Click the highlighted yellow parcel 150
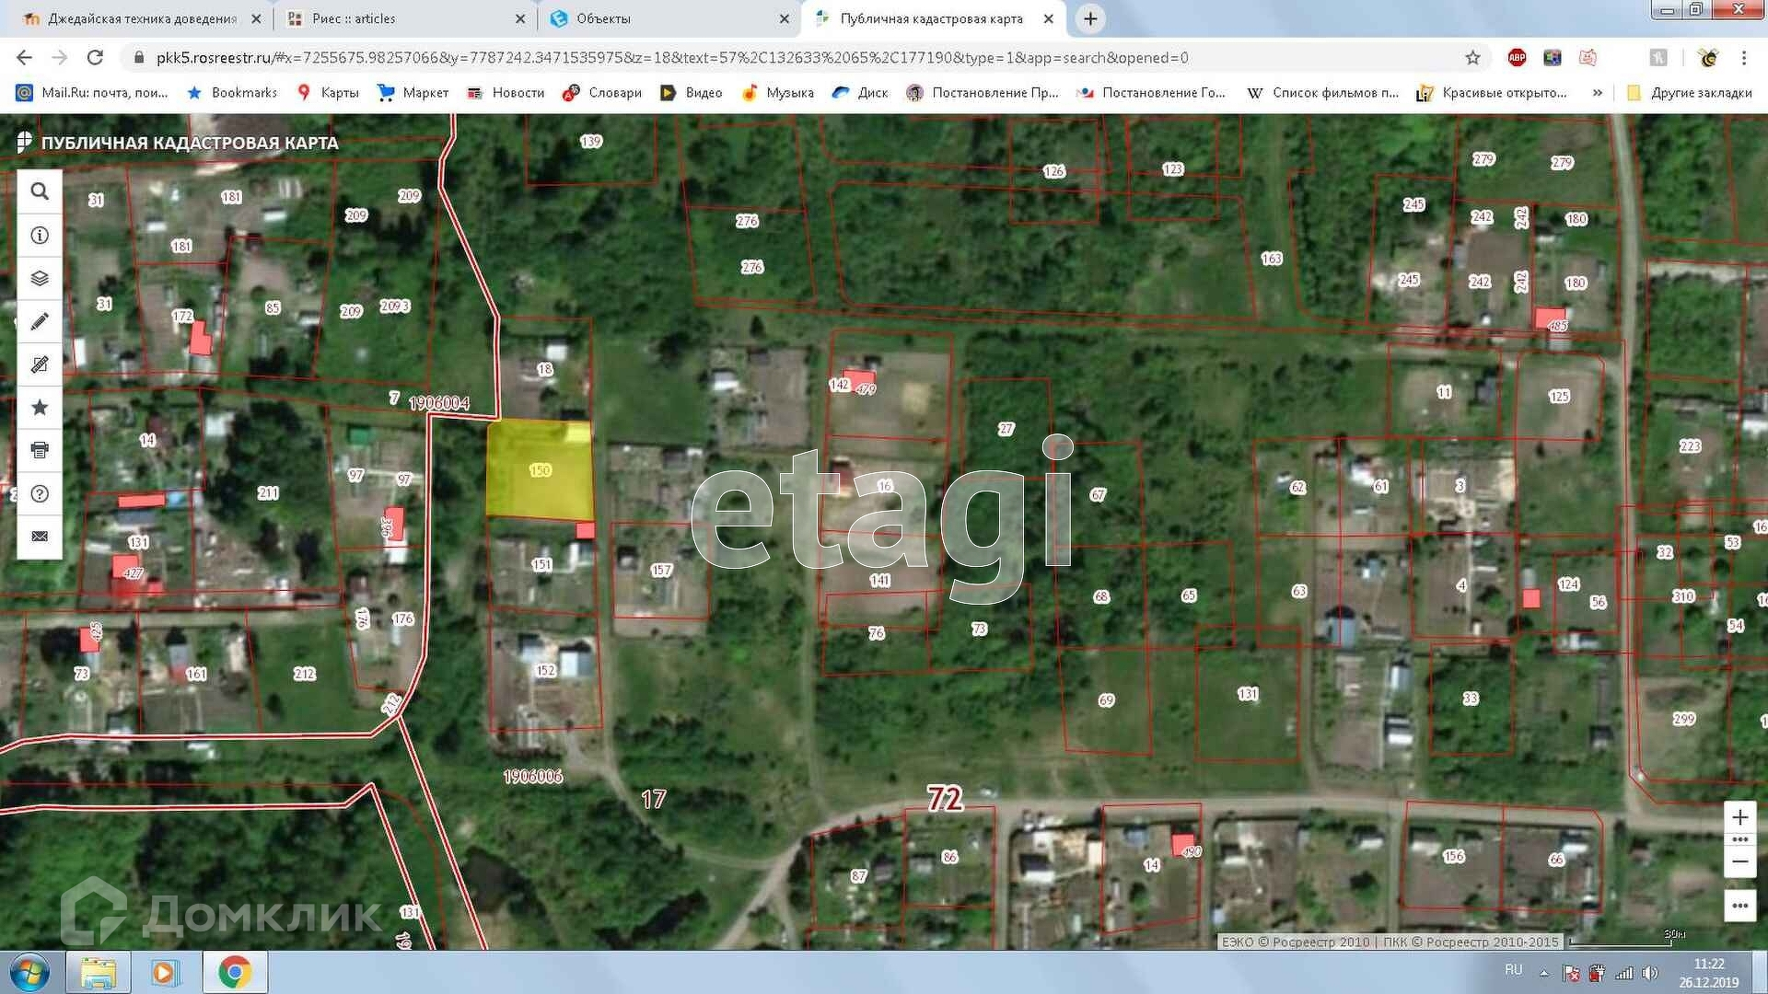The image size is (1768, 994). click(x=540, y=469)
